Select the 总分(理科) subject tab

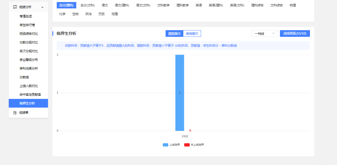66,5
